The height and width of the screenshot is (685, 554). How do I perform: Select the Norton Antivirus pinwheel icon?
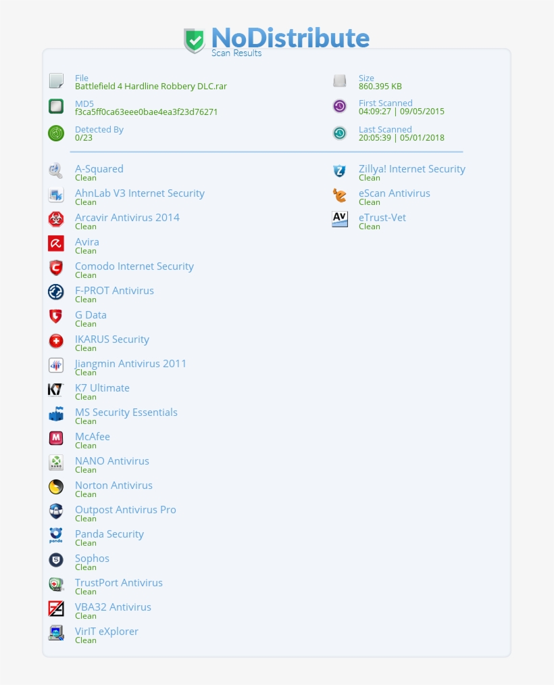pos(55,486)
